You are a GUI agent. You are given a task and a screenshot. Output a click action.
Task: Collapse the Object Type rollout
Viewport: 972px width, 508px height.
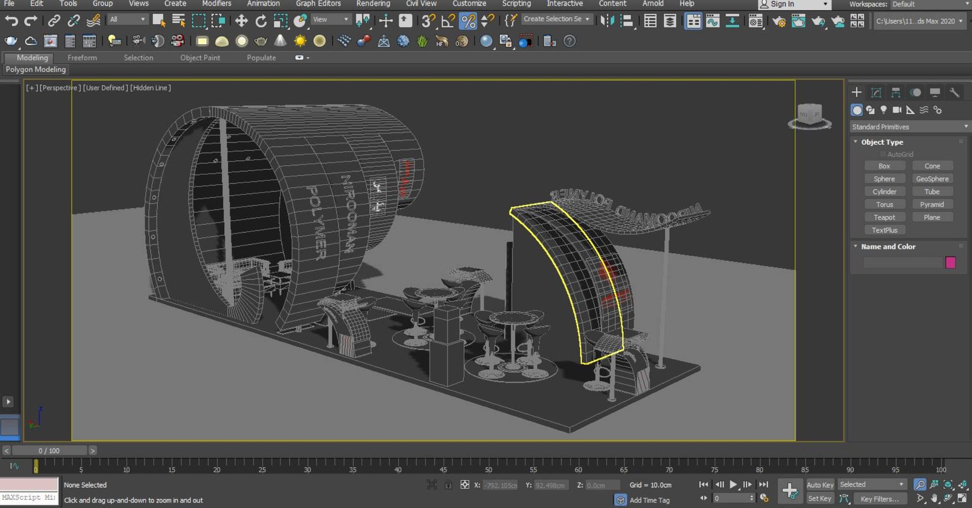pos(881,142)
